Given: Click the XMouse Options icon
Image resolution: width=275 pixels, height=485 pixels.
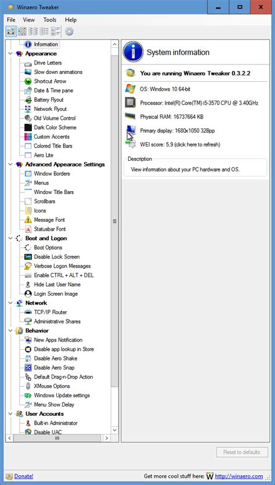Looking at the screenshot, I should coord(28,386).
